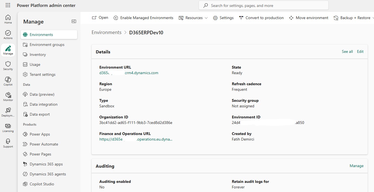Screen dimensions: 374x192
Task: Click the D365ERPDev10 breadcrumb title
Action: click(x=146, y=32)
